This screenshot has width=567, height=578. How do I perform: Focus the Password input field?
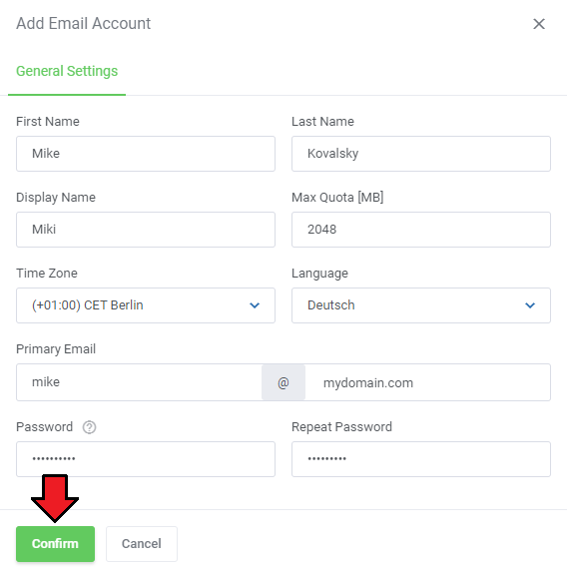[146, 459]
